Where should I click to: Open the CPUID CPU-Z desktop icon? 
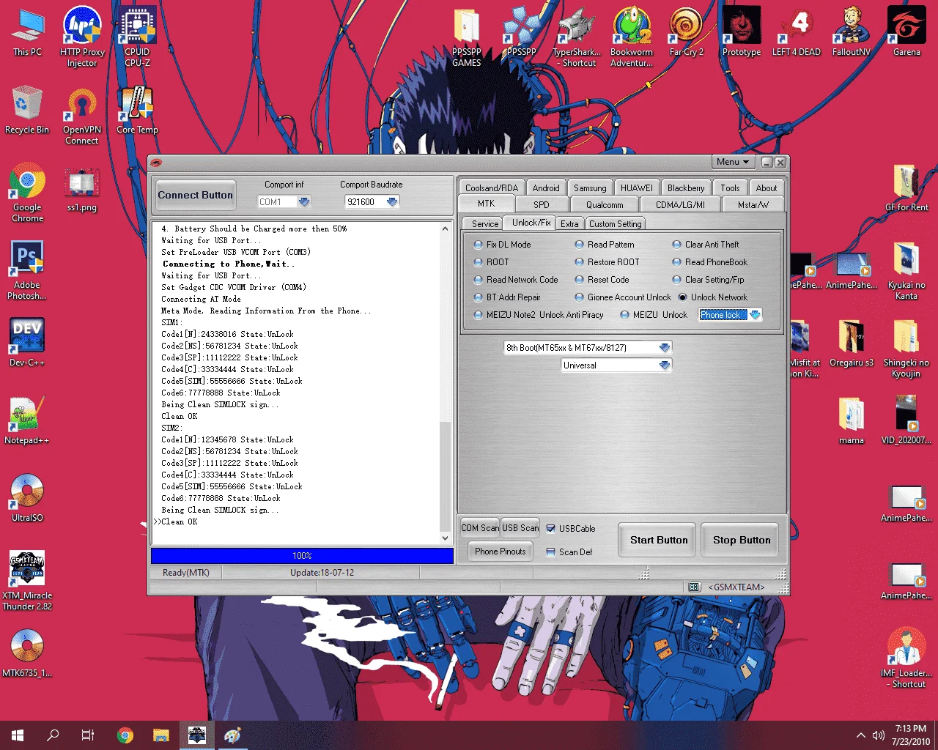pyautogui.click(x=137, y=37)
